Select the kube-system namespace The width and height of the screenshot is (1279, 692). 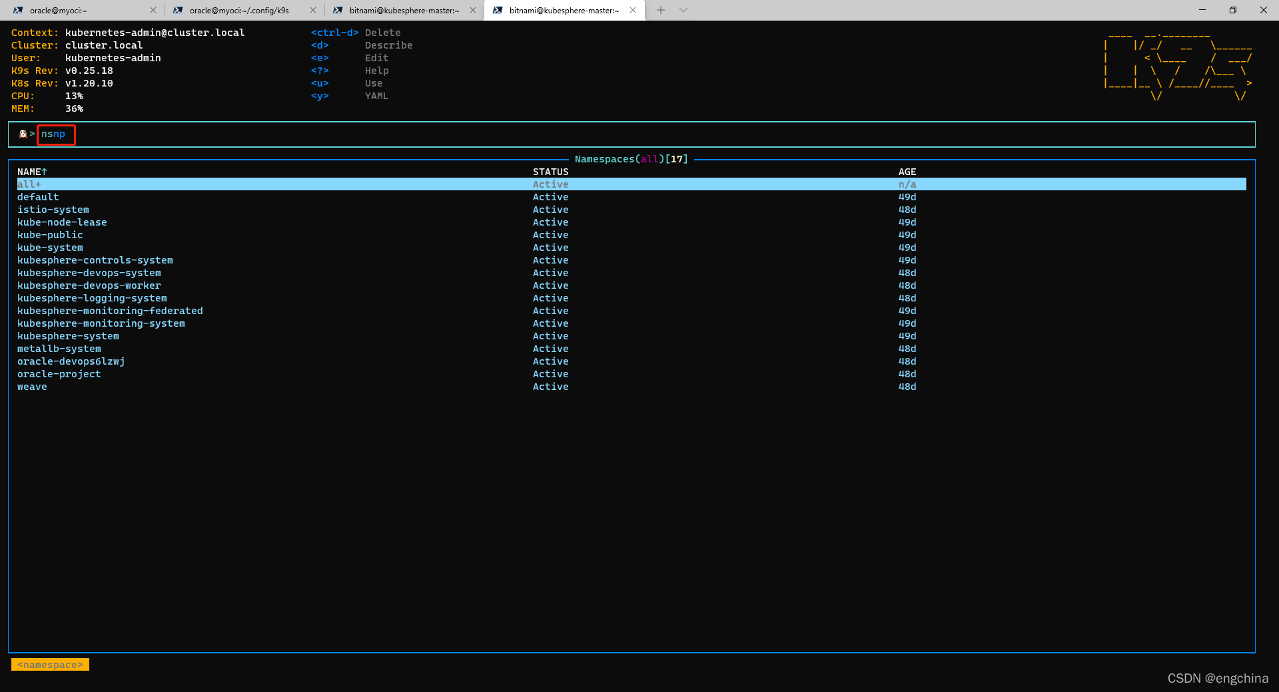coord(632,248)
